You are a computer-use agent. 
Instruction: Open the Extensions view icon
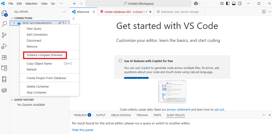[x=4, y=57]
